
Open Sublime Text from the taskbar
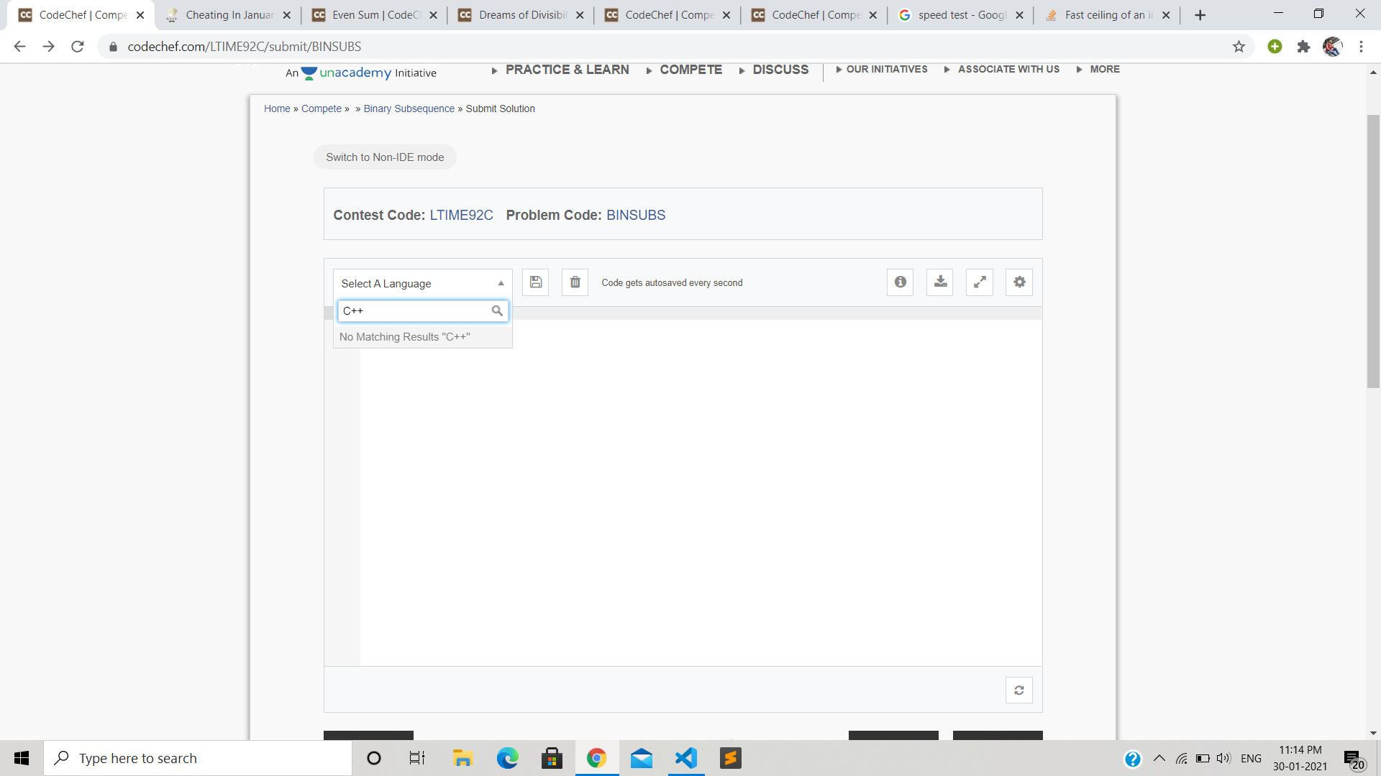click(731, 758)
